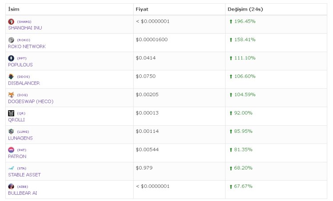333x201 pixels.
Task: Open the QROLLI coin link
Action: click(16, 120)
